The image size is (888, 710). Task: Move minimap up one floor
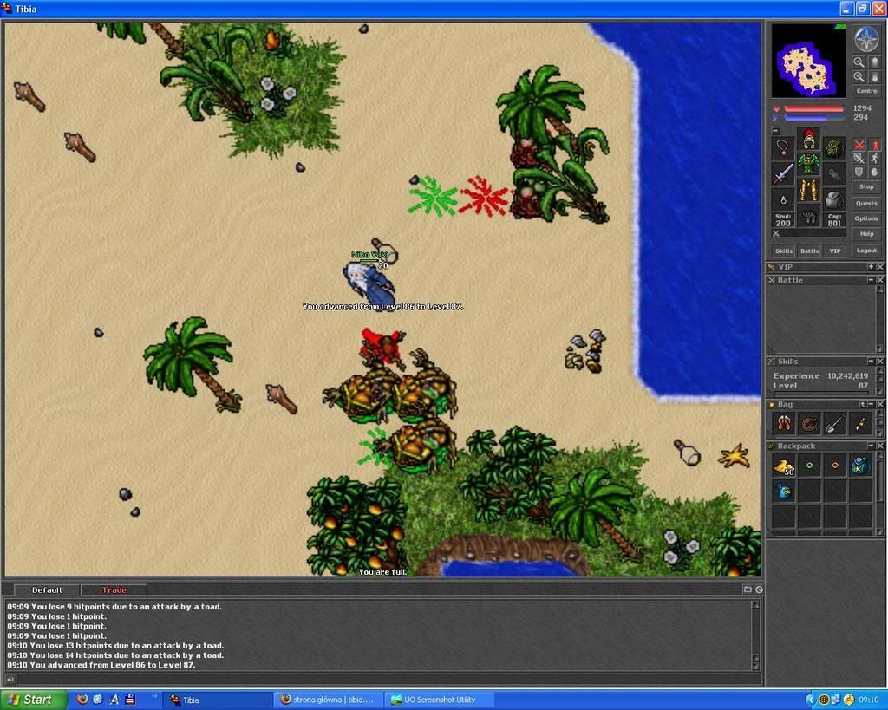pos(874,62)
